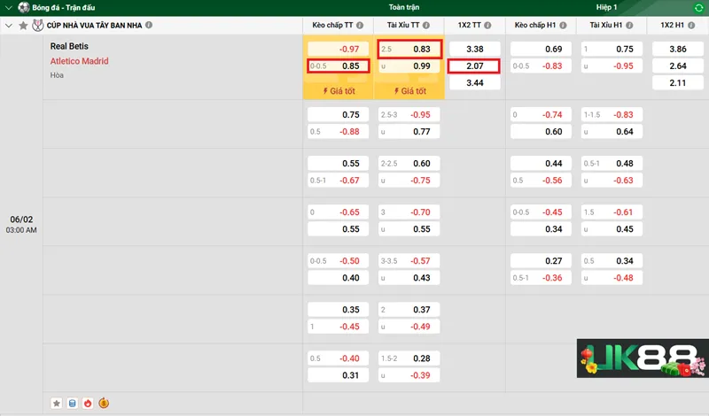The image size is (709, 416).
Task: Click the refresh icon in the header
Action: point(698,7)
